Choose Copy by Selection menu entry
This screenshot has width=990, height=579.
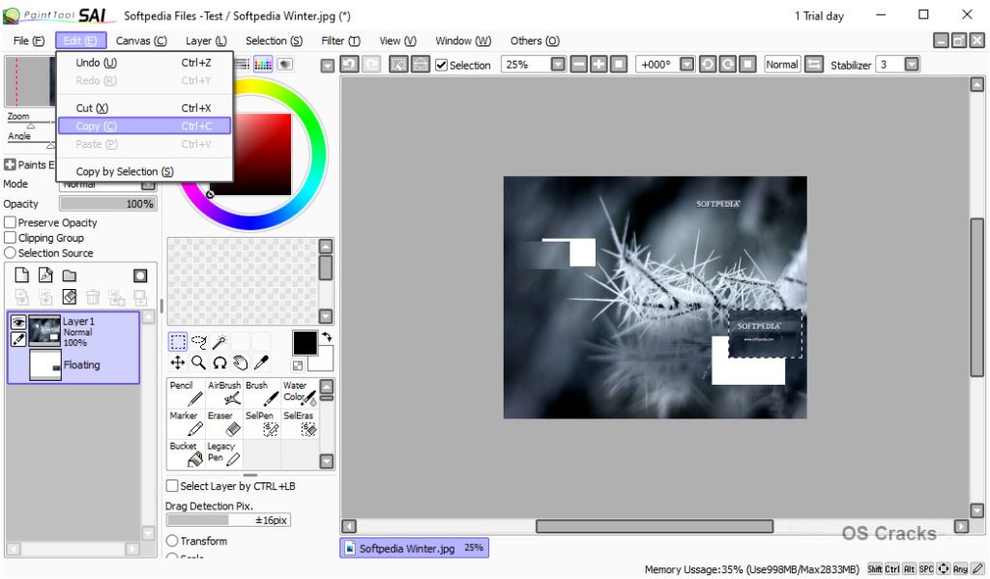[145, 172]
